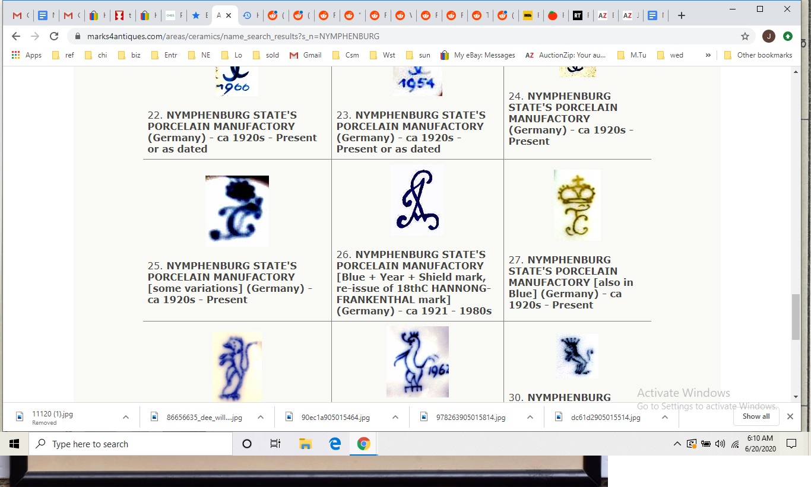Screen dimensions: 811x487
Task: Click Show all downloads button
Action: point(756,416)
